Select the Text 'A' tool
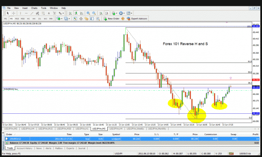 (x=49, y=13)
